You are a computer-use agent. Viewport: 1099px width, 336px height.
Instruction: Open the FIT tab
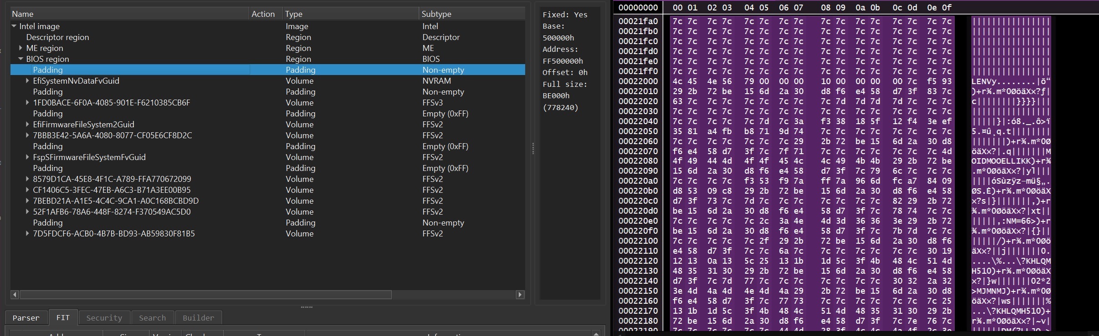[63, 318]
